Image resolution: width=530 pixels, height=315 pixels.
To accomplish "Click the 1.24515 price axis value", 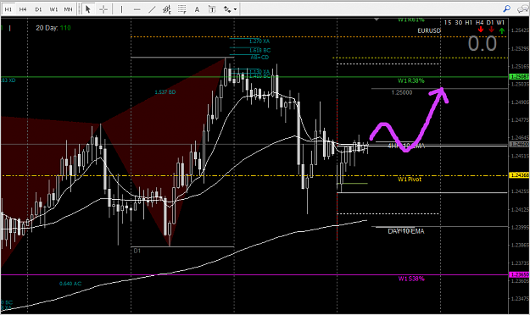I will click(x=520, y=156).
